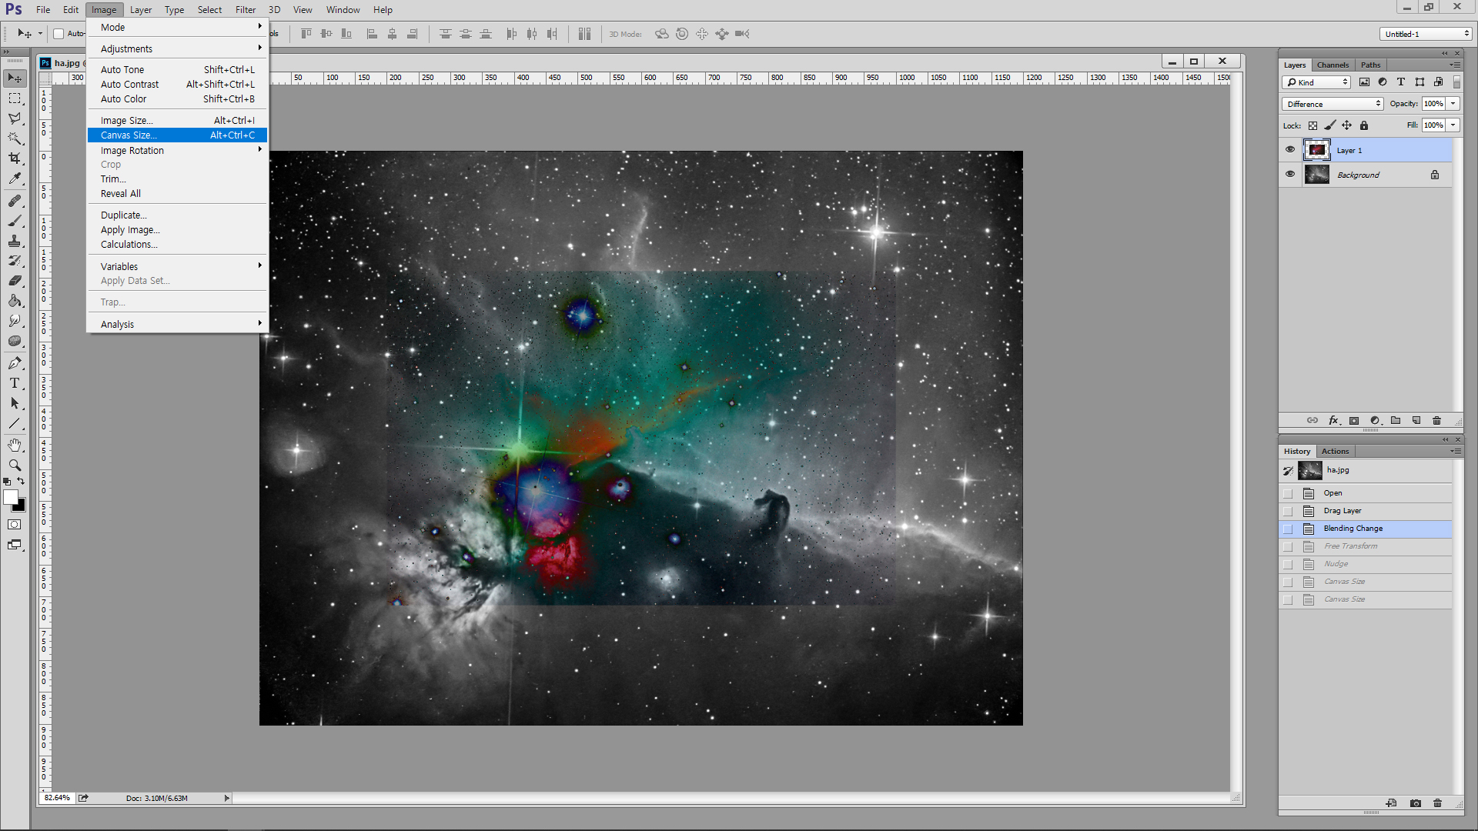Image resolution: width=1478 pixels, height=831 pixels.
Task: Click the foreground color swatch
Action: (10, 497)
